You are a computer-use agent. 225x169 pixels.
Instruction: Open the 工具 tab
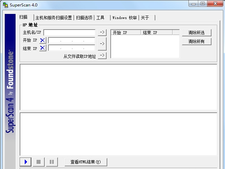(103, 18)
